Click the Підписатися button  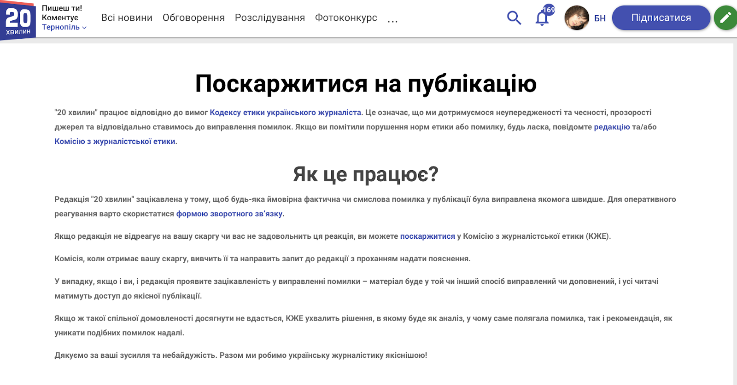[x=661, y=18]
